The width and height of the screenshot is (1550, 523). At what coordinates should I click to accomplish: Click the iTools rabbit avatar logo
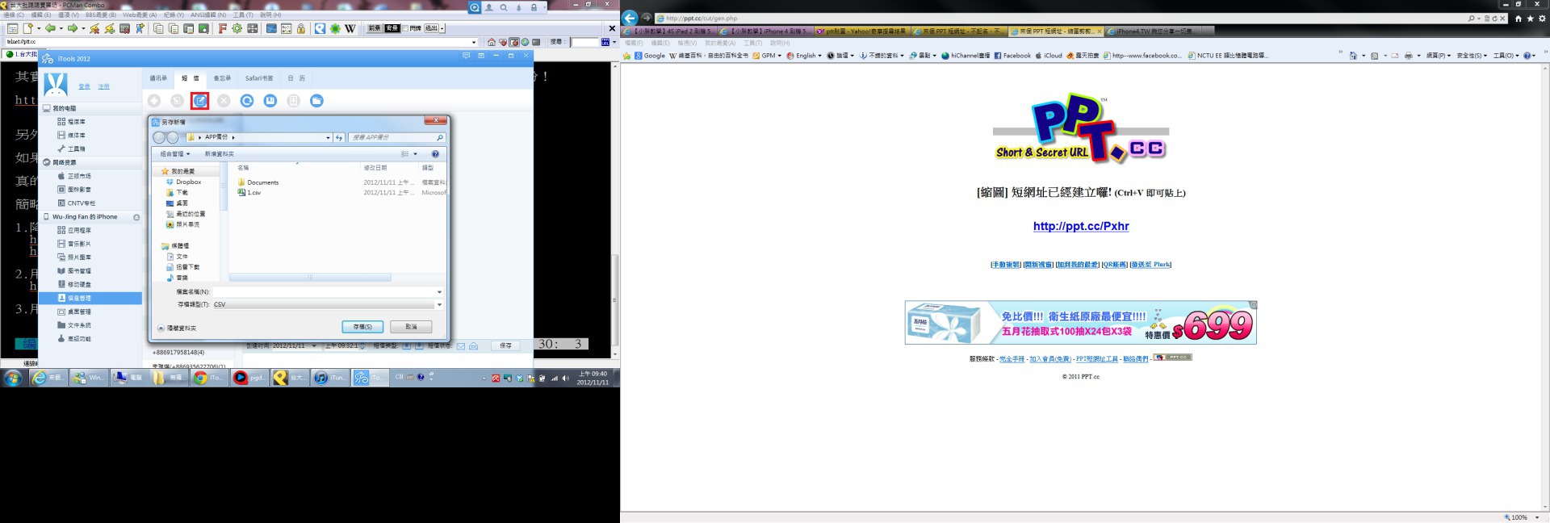56,84
